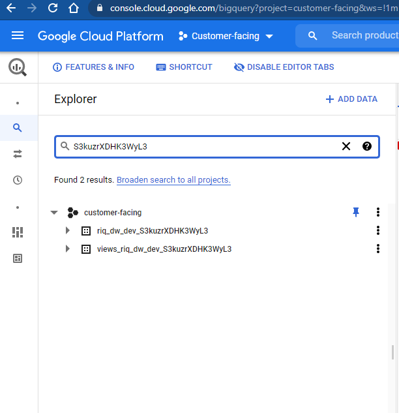Open actions menu for views_riq_dw_dev_S3kuzrXDHK3WyL3
Viewport: 399px width, 413px height.
click(x=378, y=249)
